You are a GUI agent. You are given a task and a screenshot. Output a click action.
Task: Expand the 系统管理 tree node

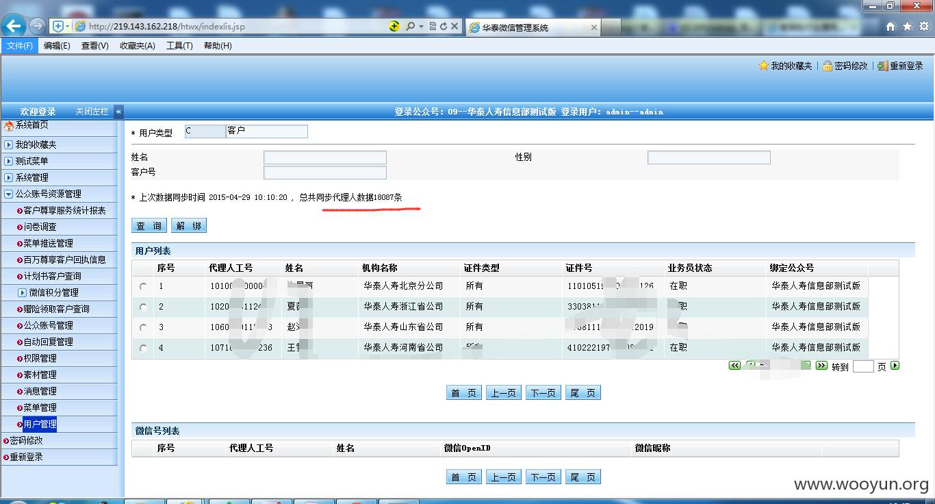click(8, 177)
